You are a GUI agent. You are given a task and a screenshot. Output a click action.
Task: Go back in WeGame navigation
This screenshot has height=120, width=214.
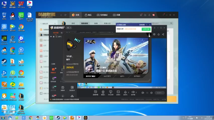[x=61, y=15]
